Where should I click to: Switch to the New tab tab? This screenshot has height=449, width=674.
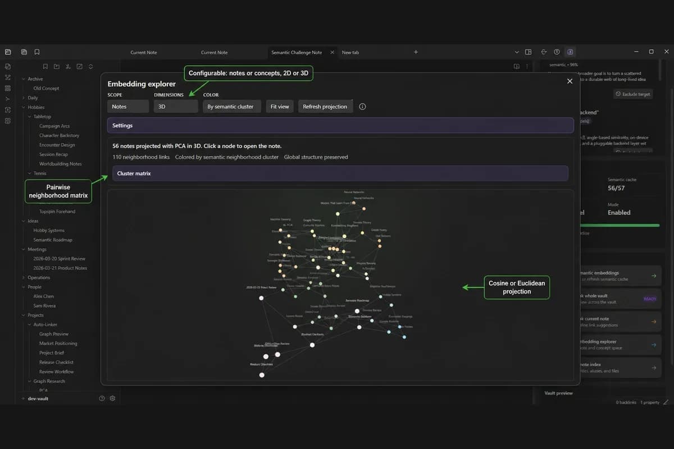coord(350,52)
